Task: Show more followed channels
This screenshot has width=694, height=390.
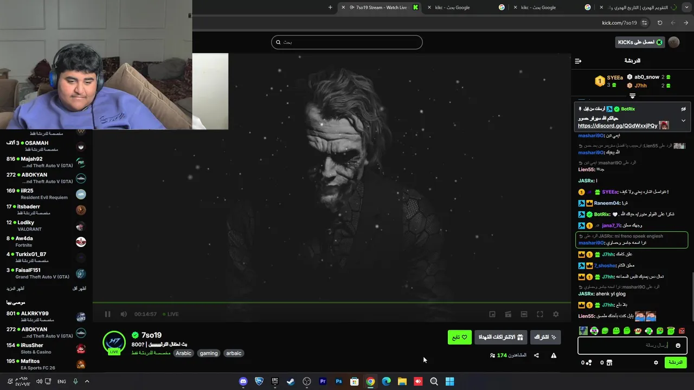Action: [x=15, y=289]
